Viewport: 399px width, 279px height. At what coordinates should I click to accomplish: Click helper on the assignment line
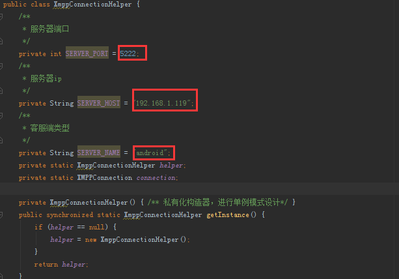point(62,240)
